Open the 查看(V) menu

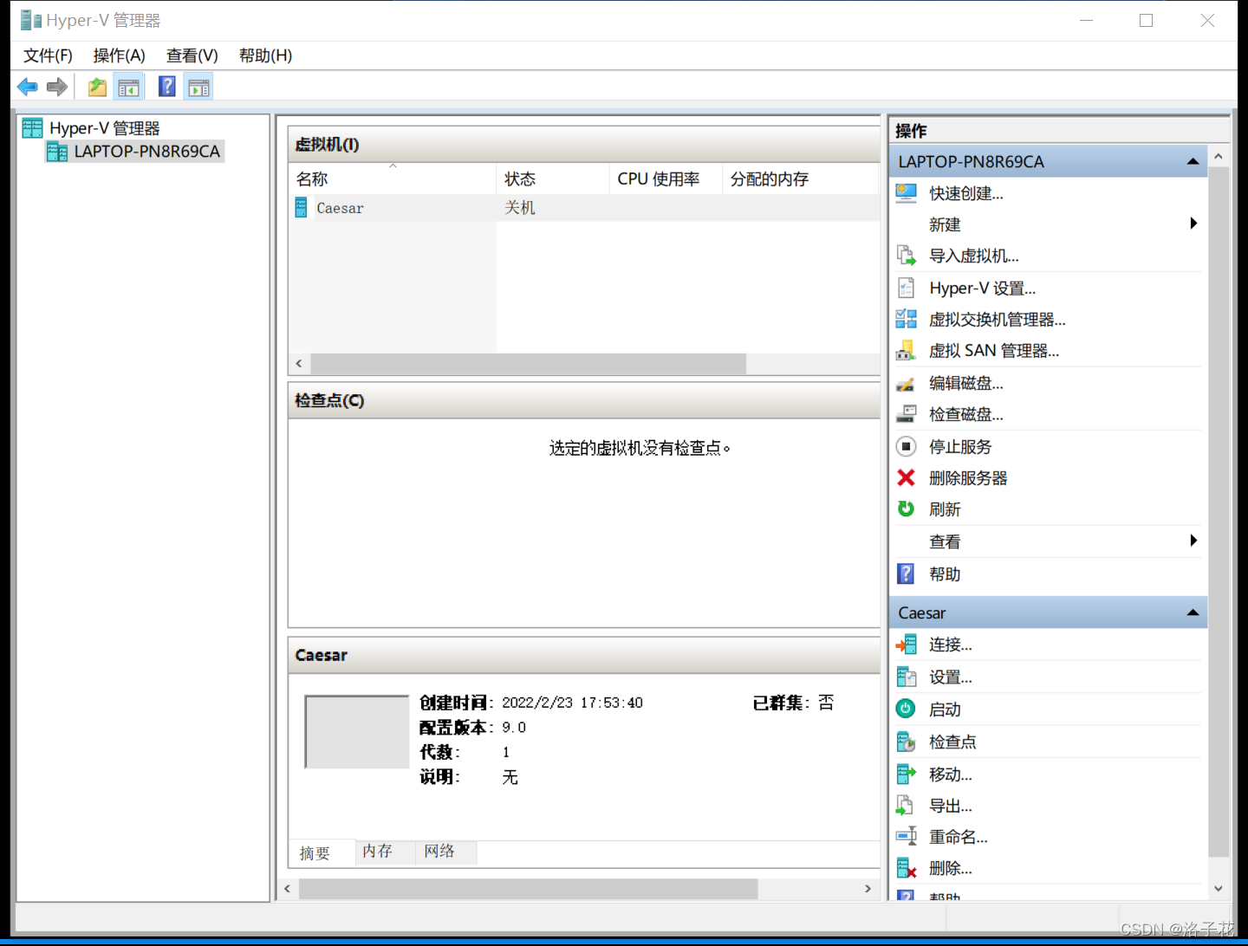coord(192,55)
